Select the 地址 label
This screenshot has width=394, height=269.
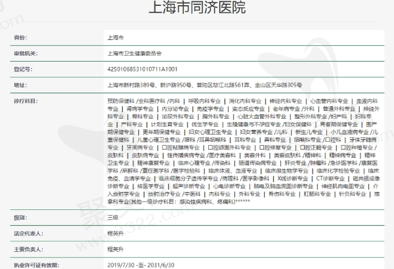20,85
